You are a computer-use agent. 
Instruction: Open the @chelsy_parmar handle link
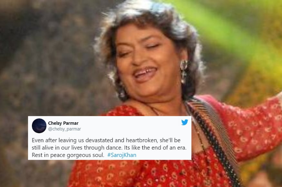64,129
